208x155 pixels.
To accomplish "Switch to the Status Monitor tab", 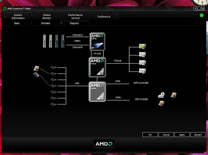I will click(47, 16).
